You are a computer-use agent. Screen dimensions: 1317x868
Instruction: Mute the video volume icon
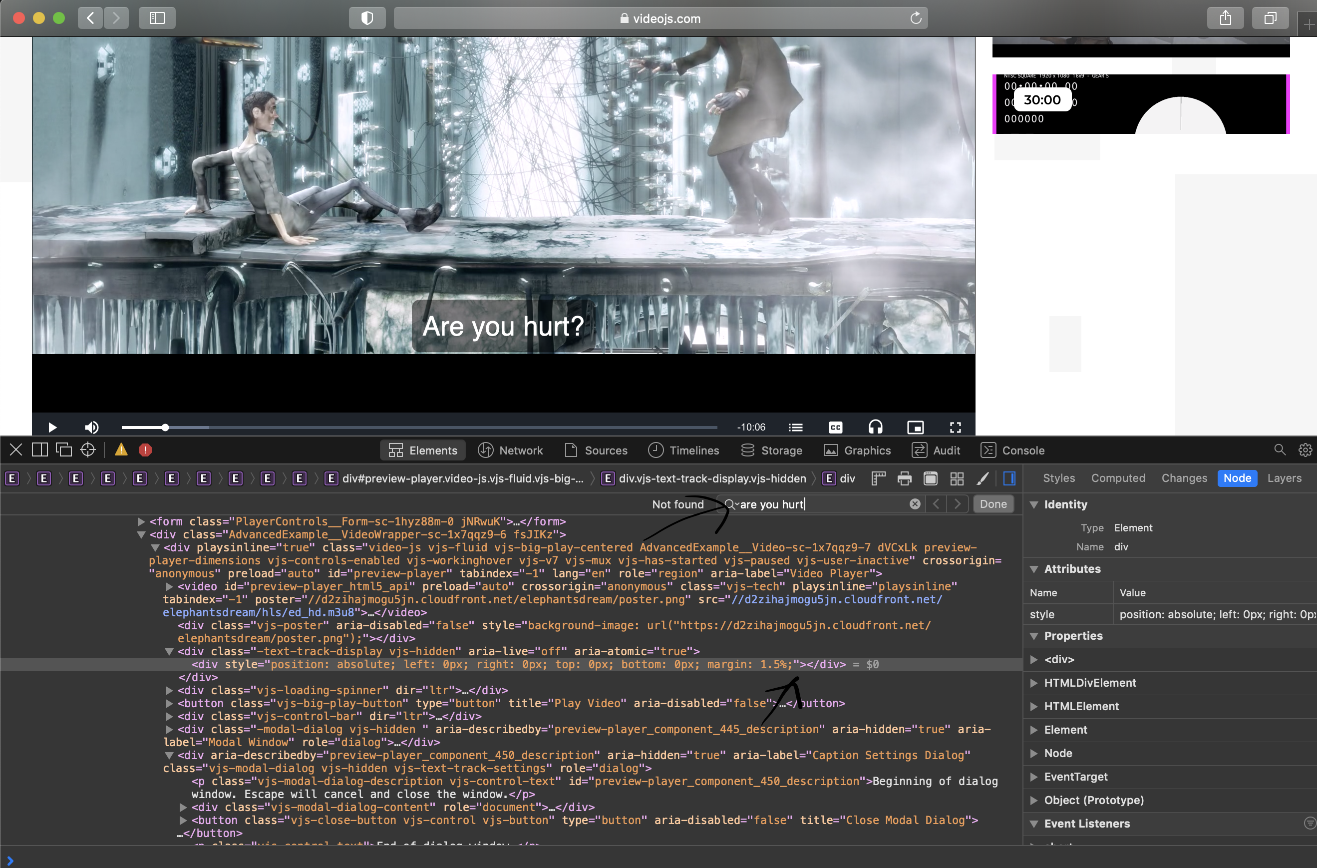[x=91, y=428]
